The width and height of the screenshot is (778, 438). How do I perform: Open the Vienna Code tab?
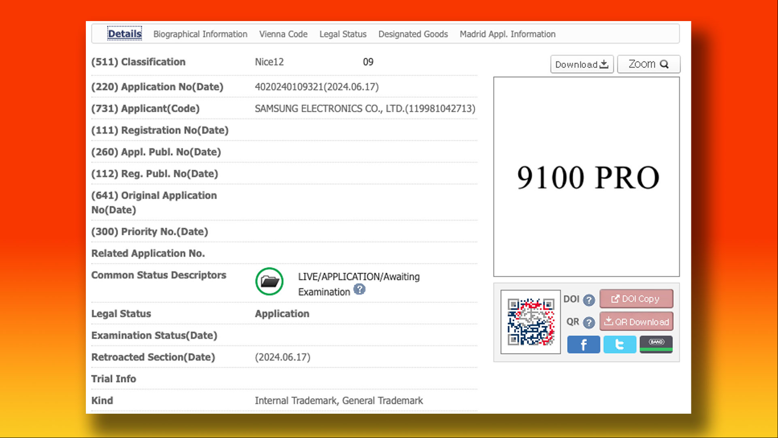283,34
